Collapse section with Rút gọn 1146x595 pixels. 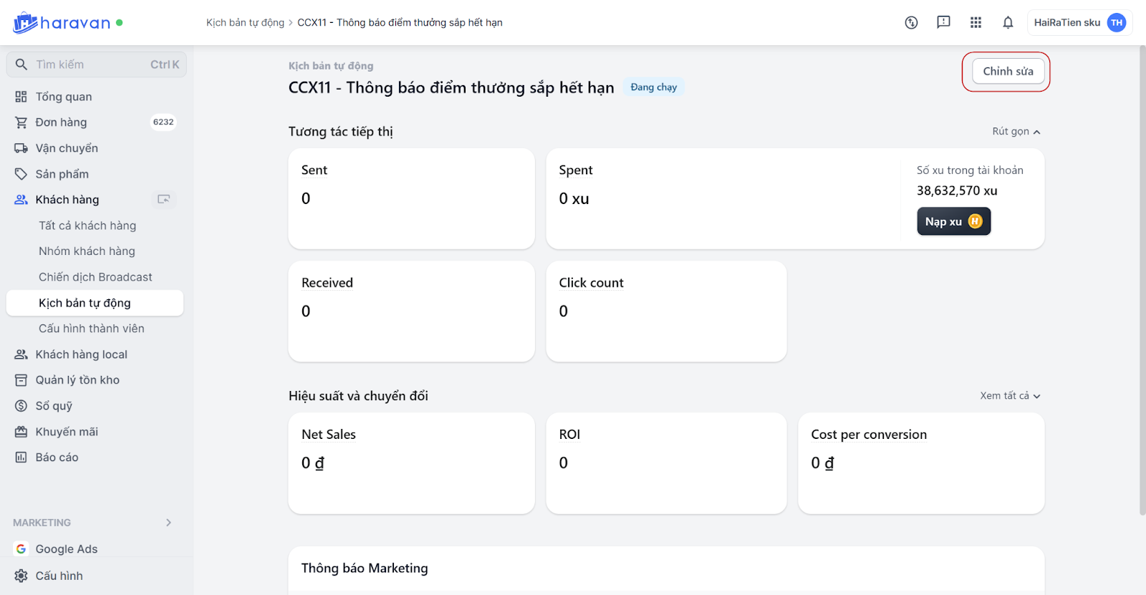(x=1016, y=132)
